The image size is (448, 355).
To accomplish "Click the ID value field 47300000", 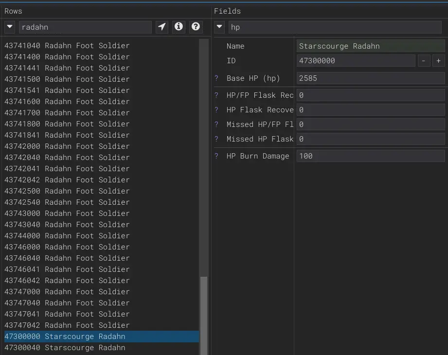I will tap(356, 61).
